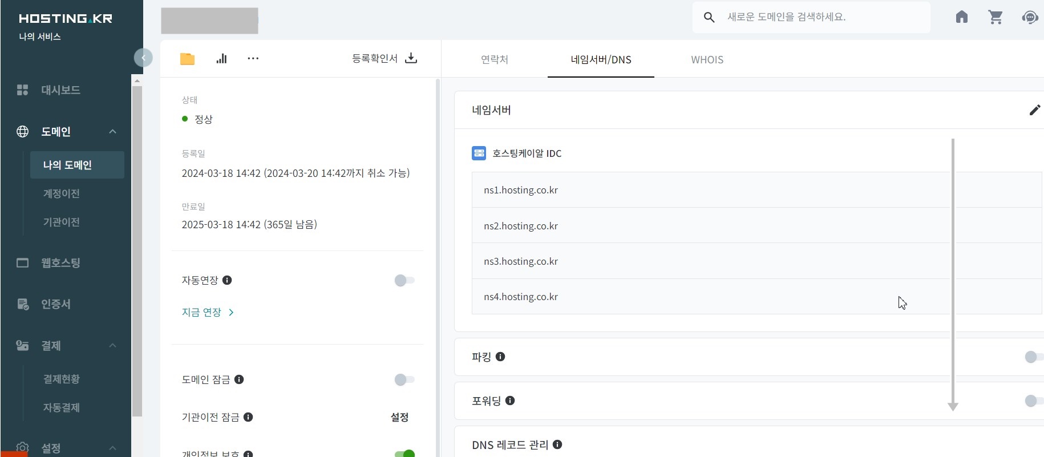Click the yellow folder icon

[187, 59]
